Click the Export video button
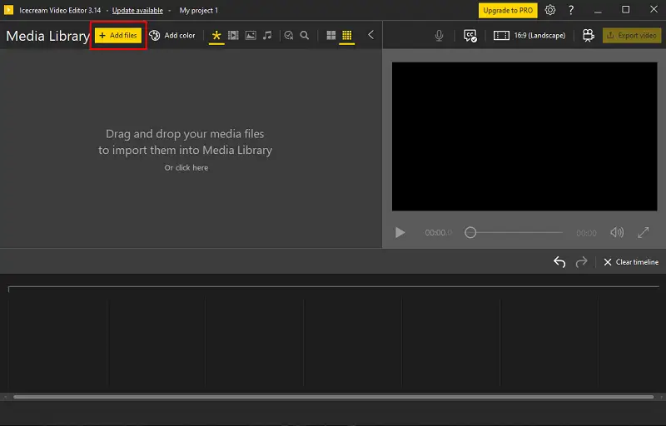The image size is (666, 426). pos(632,36)
